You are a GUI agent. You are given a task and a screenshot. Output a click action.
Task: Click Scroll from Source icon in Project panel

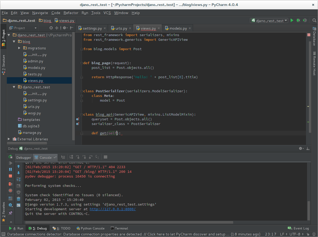coord(51,28)
